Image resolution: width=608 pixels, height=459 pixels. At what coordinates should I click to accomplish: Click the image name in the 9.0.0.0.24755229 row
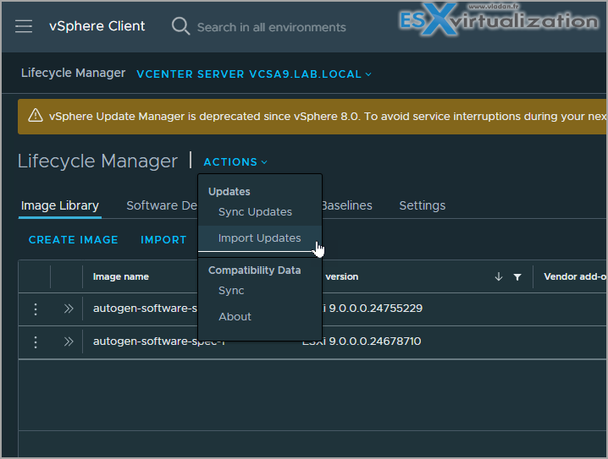[x=146, y=309]
